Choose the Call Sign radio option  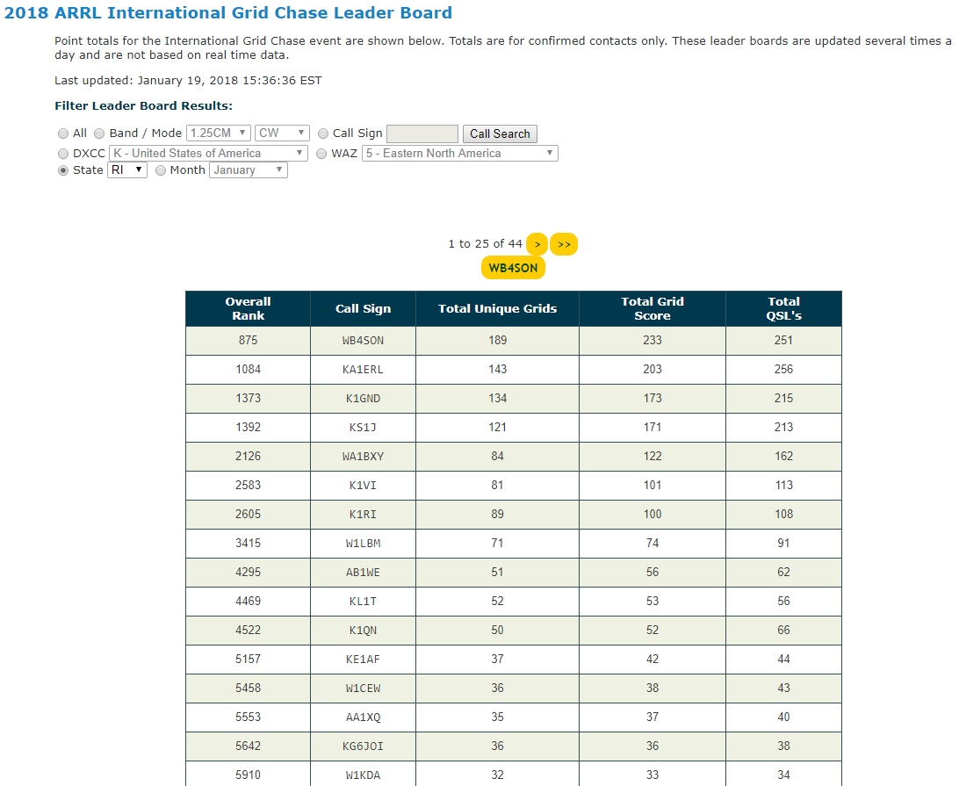tap(323, 133)
